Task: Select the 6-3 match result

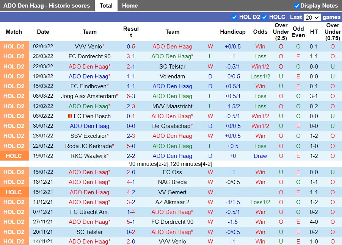Action: click(x=131, y=96)
